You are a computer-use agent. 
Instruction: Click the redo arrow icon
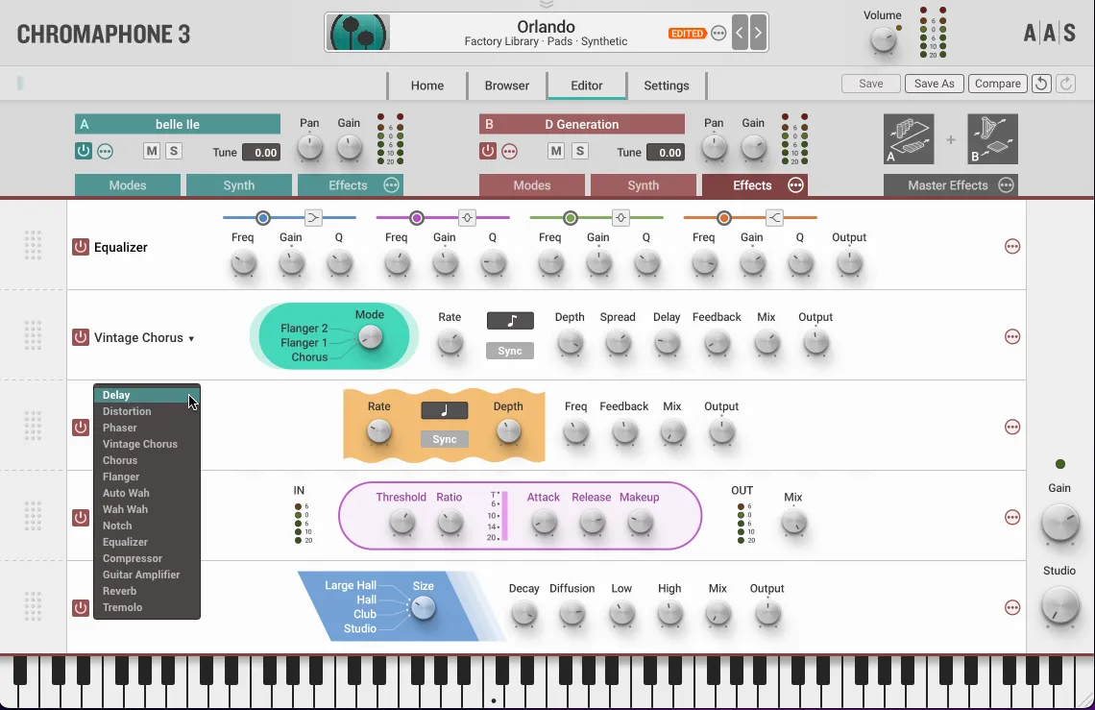pos(1064,84)
